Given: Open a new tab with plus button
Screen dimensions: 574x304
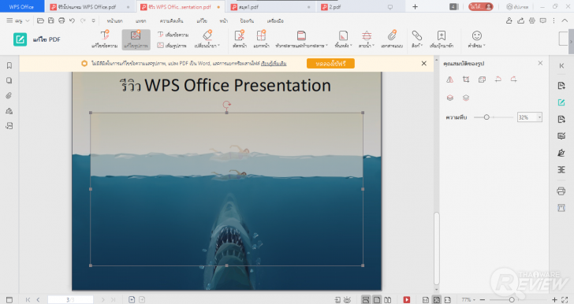Looking at the screenshot, I should click(415, 6).
